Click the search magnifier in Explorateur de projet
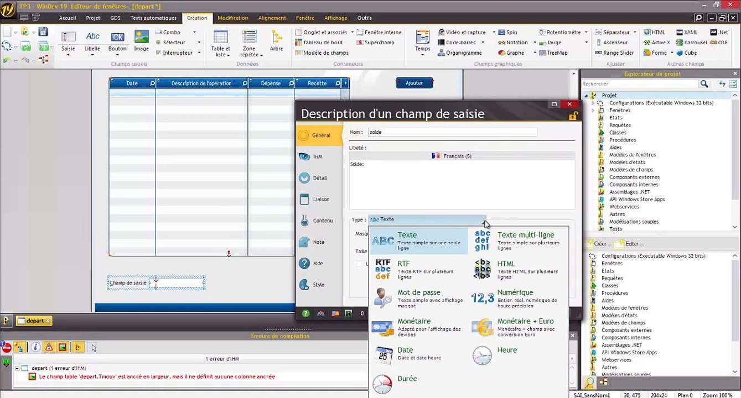Image resolution: width=741 pixels, height=398 pixels. (704, 84)
